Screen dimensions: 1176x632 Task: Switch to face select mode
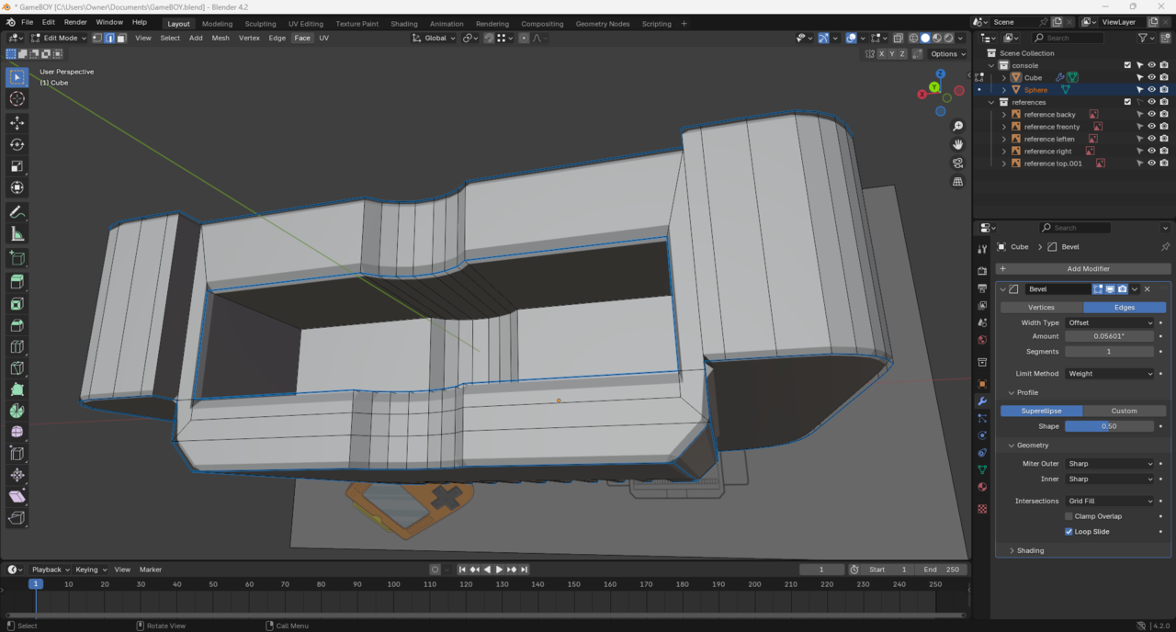pyautogui.click(x=121, y=39)
